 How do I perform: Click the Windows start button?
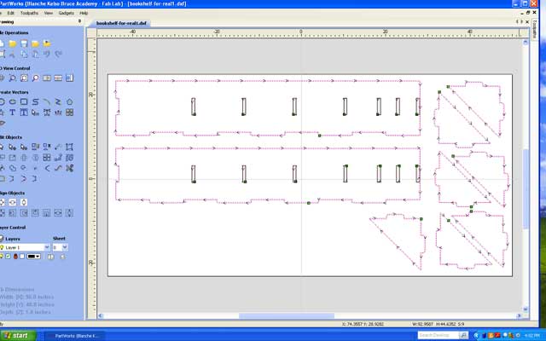(x=18, y=335)
